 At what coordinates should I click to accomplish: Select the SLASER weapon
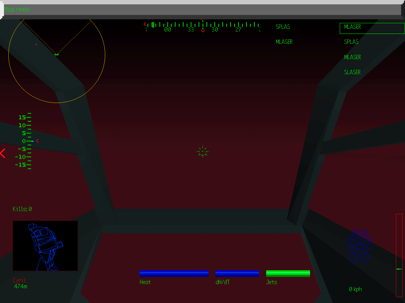pos(352,72)
